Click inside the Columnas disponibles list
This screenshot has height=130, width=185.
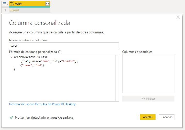coord(148,74)
